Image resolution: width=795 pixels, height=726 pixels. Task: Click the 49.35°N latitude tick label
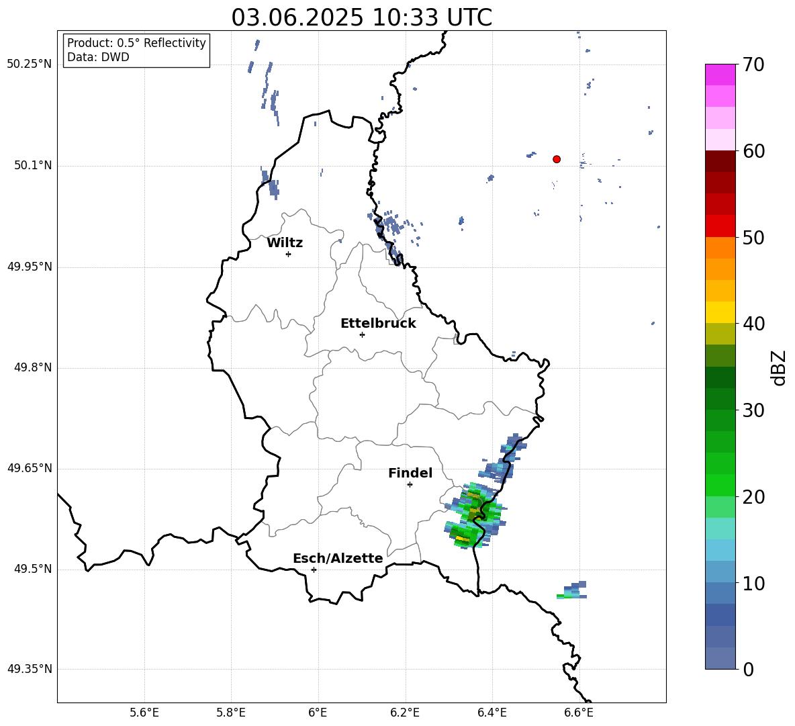pyautogui.click(x=30, y=669)
